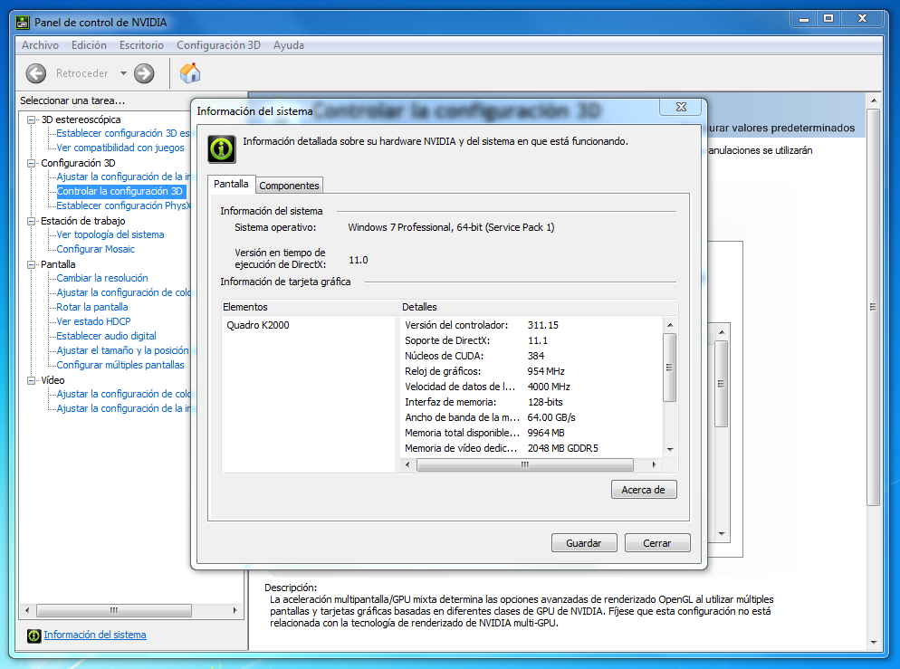Screen dimensions: 900x669
Task: Open Configurar Mosaic task
Action: (x=95, y=249)
